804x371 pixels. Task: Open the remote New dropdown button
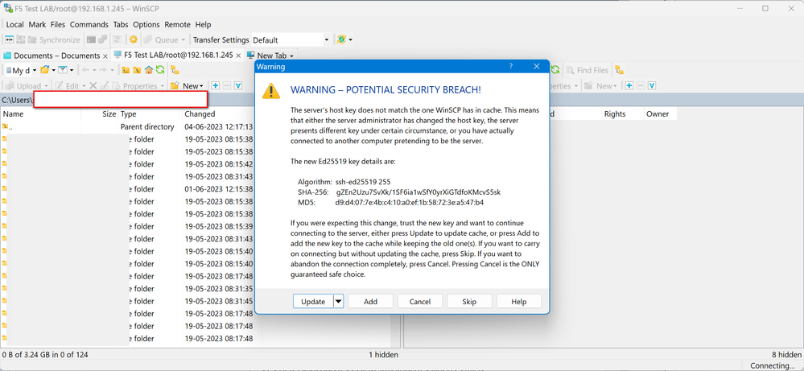(x=601, y=85)
